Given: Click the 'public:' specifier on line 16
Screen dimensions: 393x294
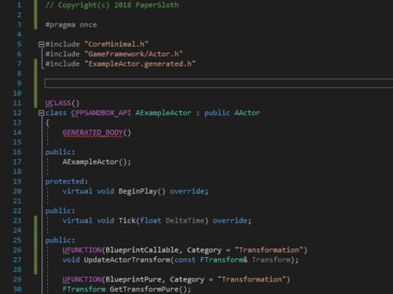Looking at the screenshot, I should coord(60,152).
